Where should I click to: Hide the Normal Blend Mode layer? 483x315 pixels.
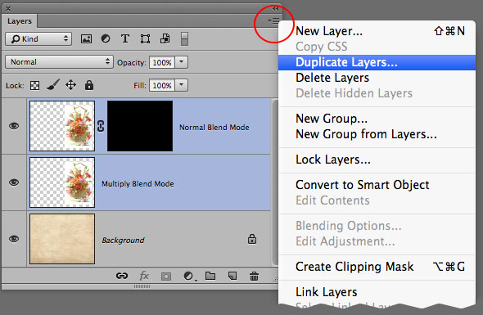point(14,126)
